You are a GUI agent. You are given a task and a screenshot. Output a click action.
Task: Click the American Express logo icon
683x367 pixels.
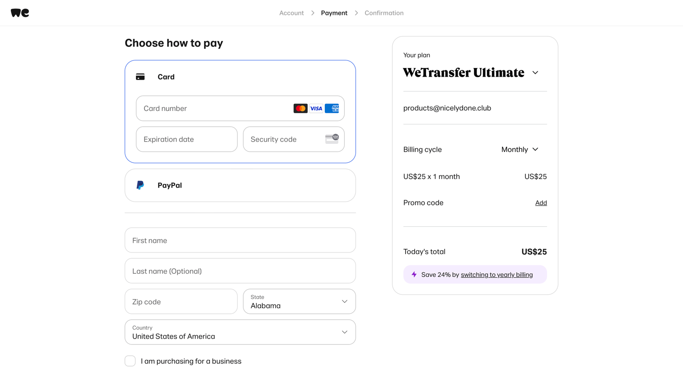point(332,108)
